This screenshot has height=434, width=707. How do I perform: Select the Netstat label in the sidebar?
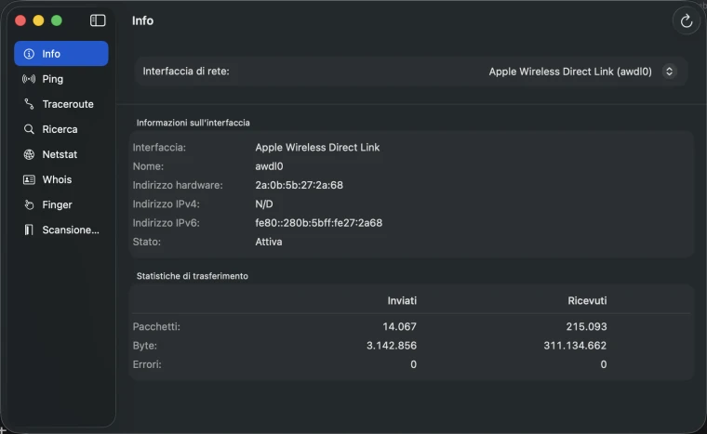[x=60, y=154]
